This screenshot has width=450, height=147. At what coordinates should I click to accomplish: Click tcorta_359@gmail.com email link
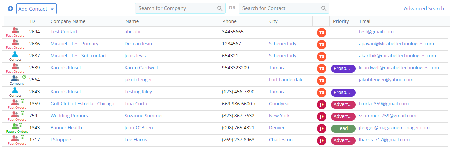pyautogui.click(x=383, y=104)
